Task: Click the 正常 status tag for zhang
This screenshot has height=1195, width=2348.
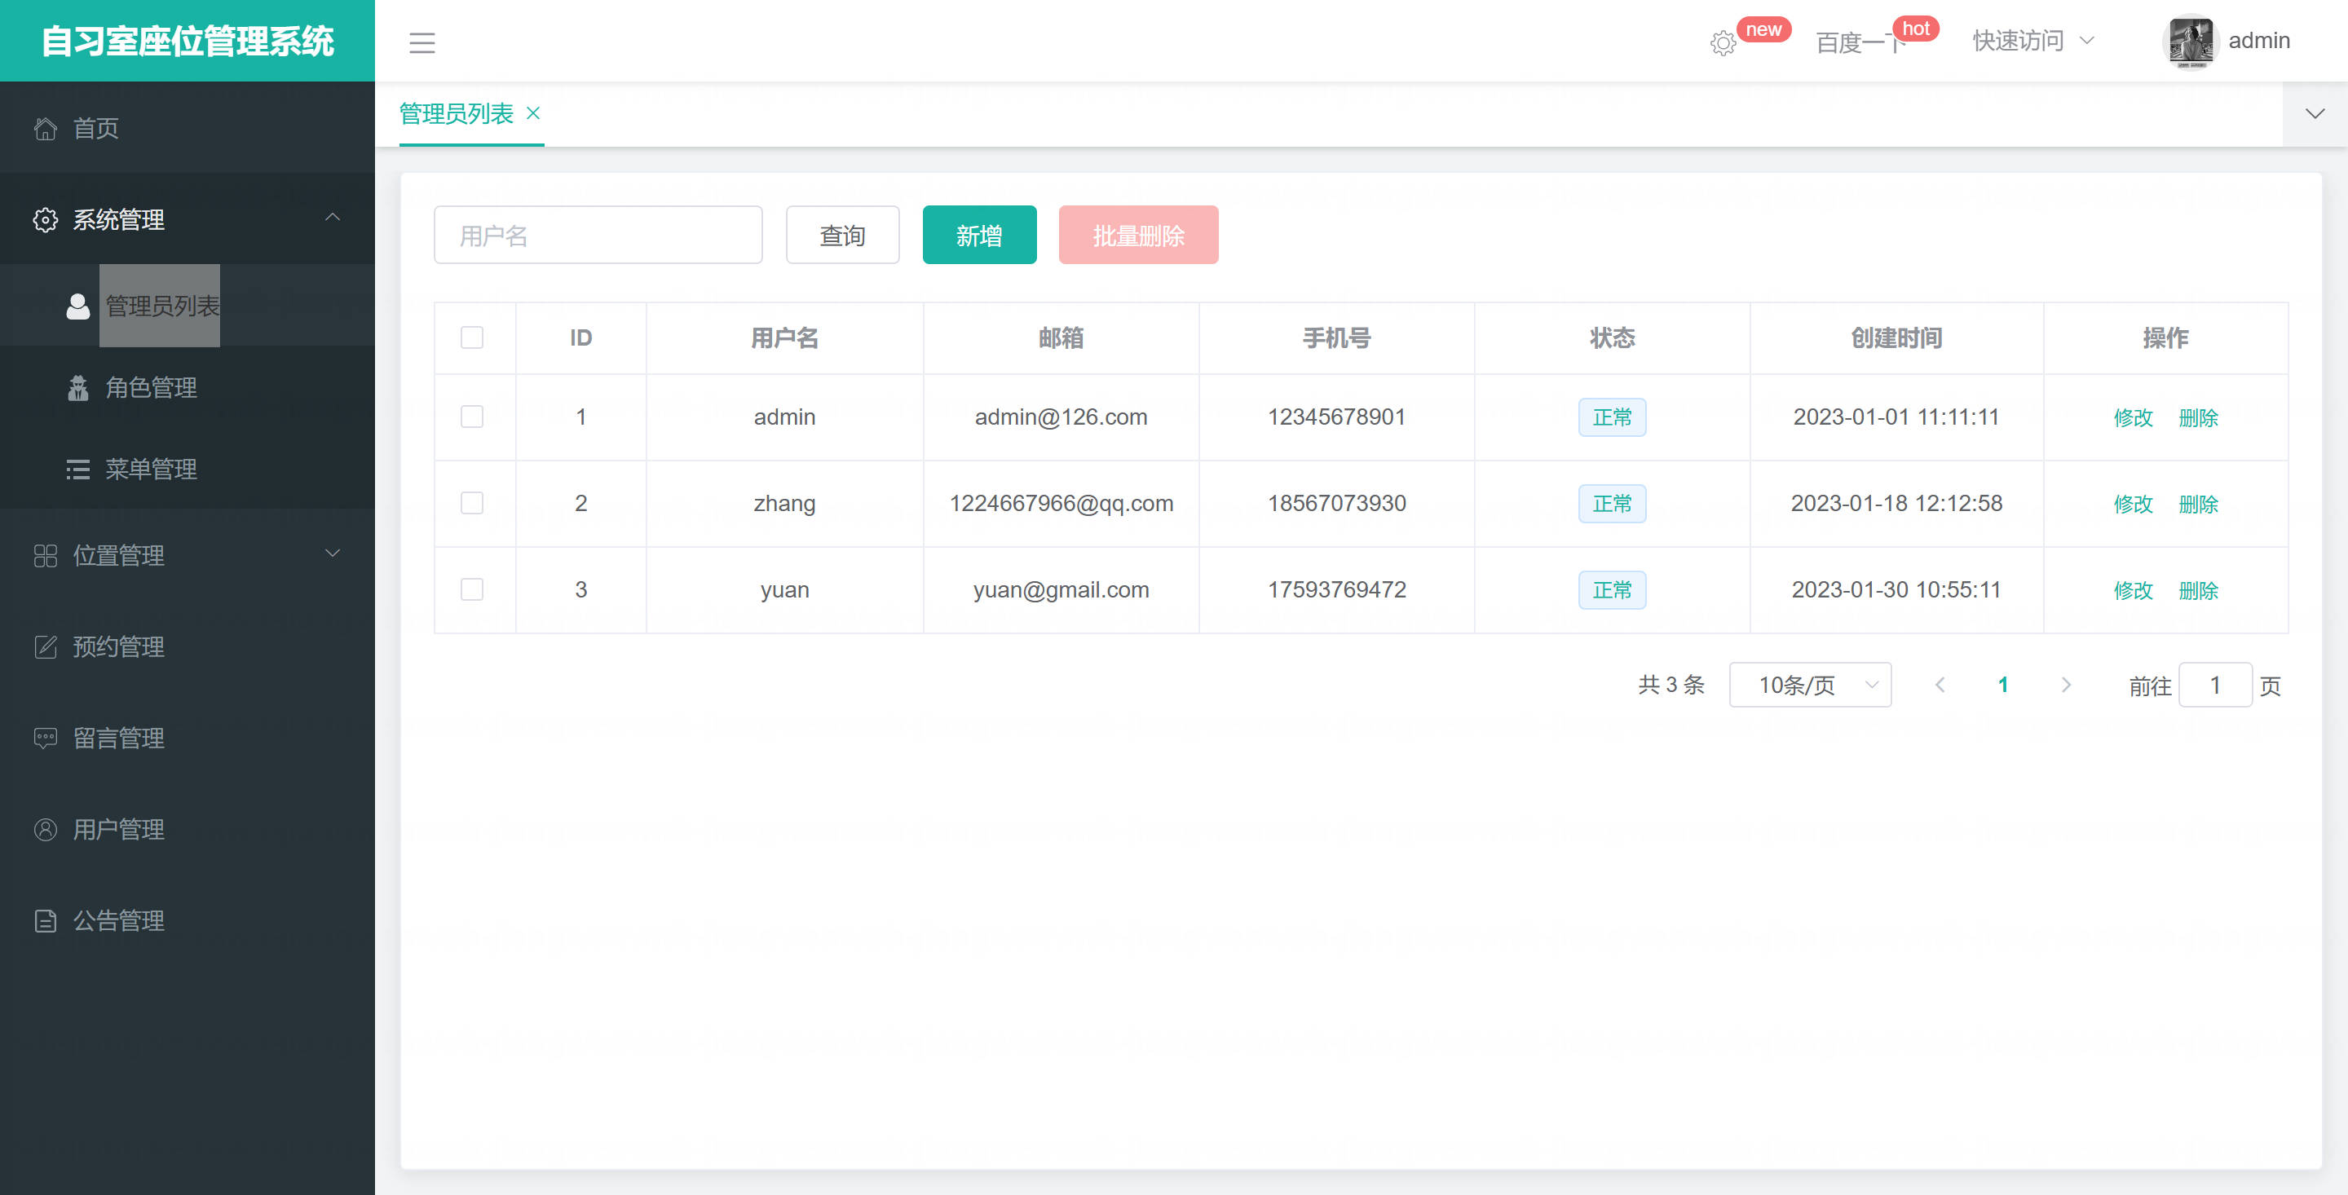Action: pos(1612,504)
